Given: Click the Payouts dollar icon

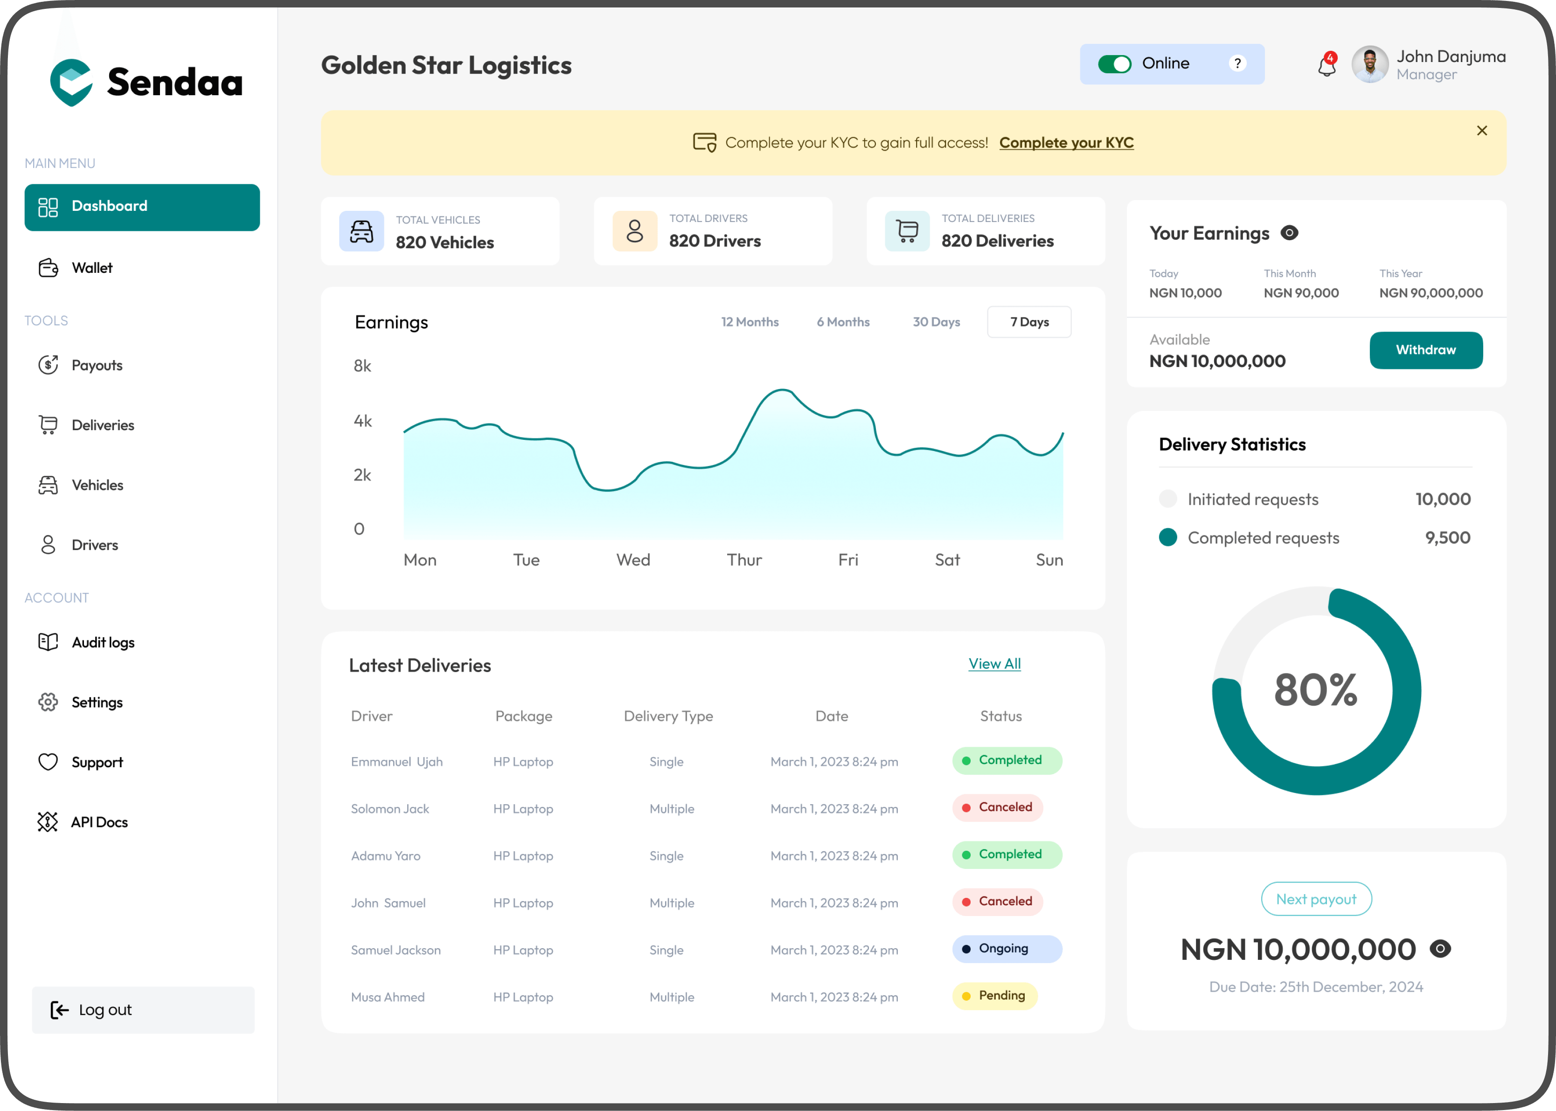Looking at the screenshot, I should (48, 365).
